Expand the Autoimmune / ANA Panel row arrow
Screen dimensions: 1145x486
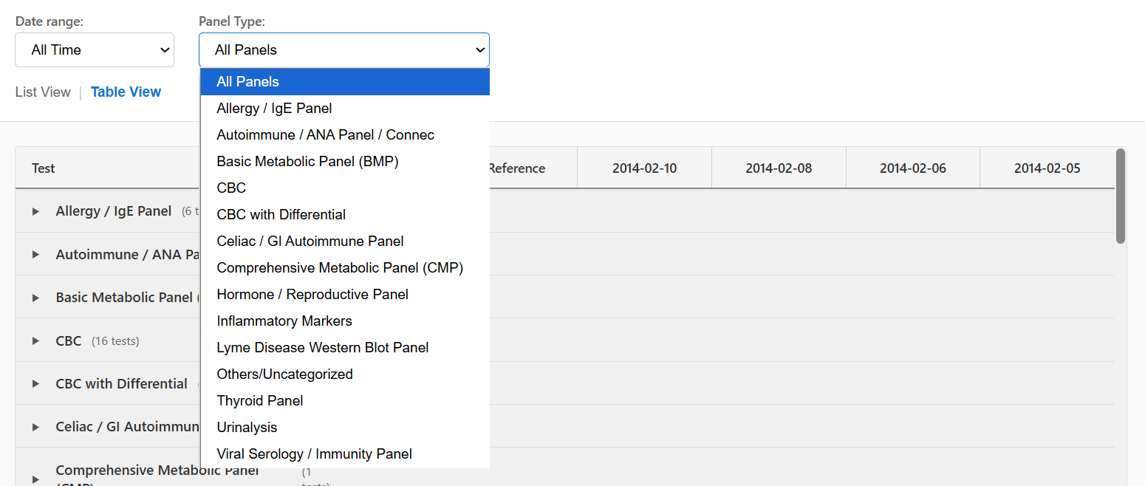click(35, 255)
